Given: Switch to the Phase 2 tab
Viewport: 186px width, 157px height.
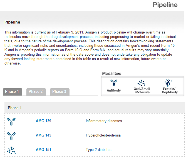Looking at the screenshot, I should coord(36,92).
